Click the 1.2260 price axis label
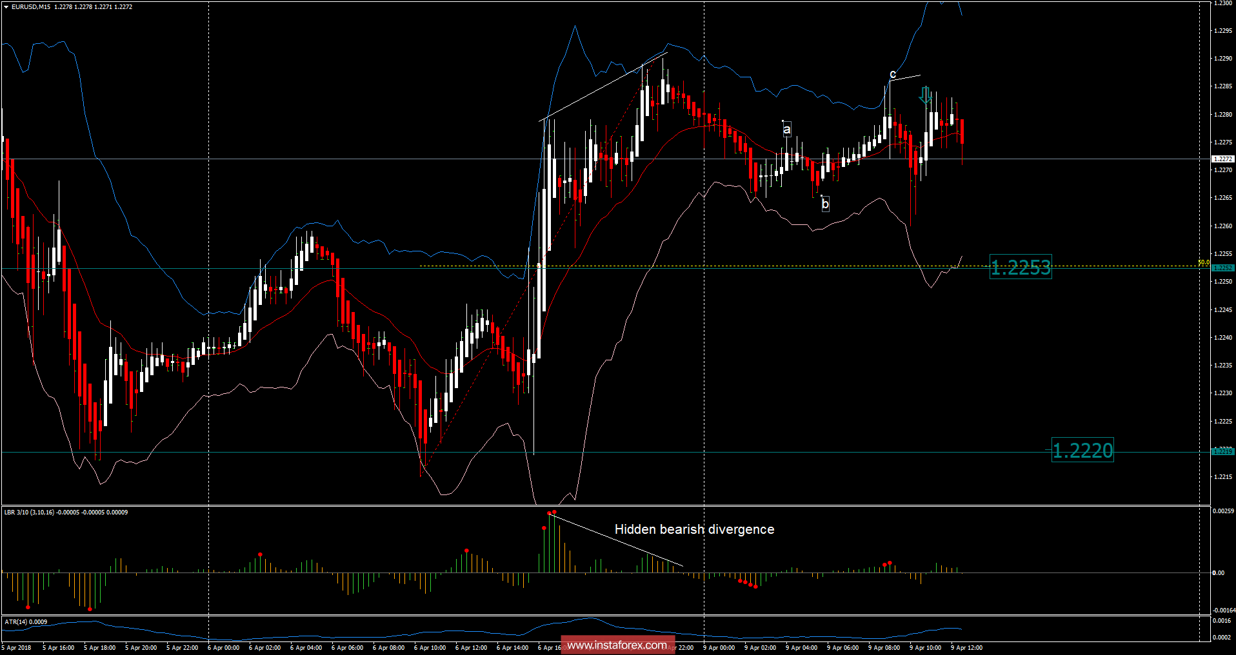The width and height of the screenshot is (1236, 655). (x=1223, y=226)
